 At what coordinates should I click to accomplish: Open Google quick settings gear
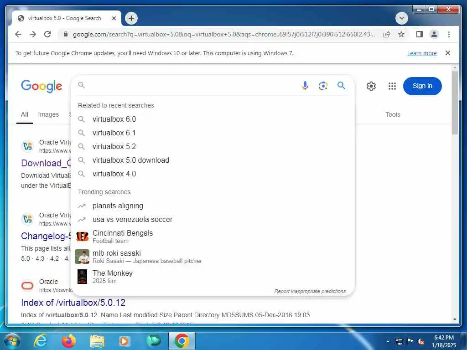pyautogui.click(x=371, y=86)
